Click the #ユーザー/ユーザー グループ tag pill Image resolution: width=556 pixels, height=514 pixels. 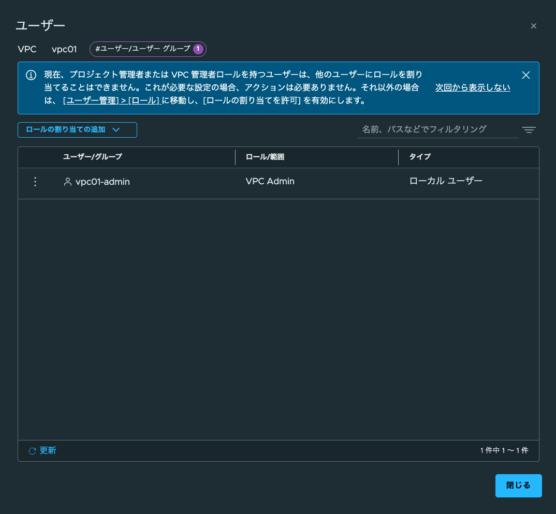(x=148, y=49)
